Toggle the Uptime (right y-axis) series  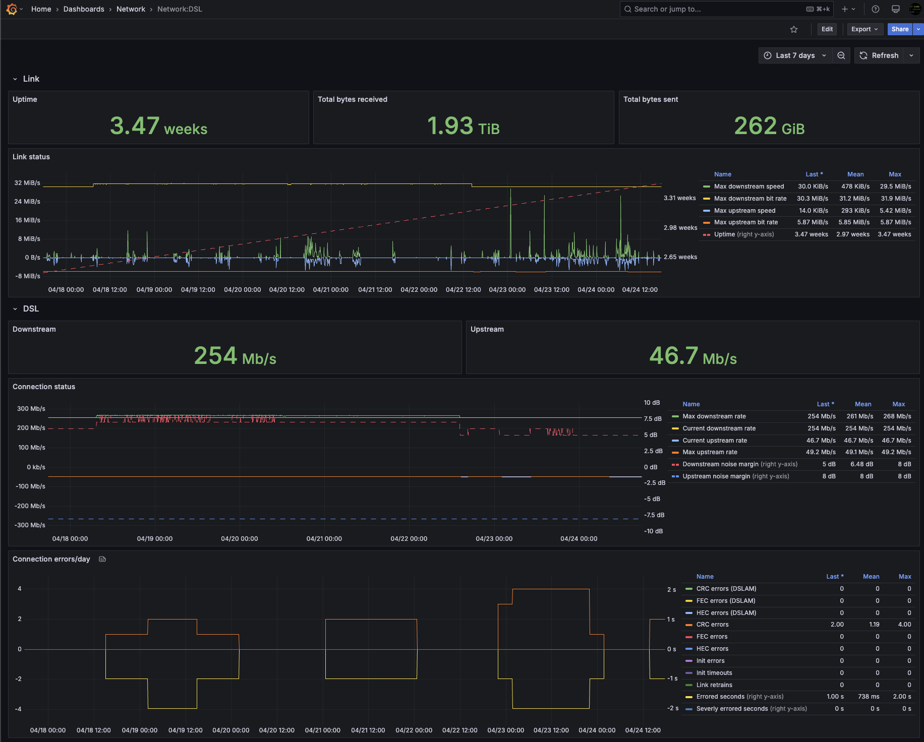pyautogui.click(x=744, y=234)
